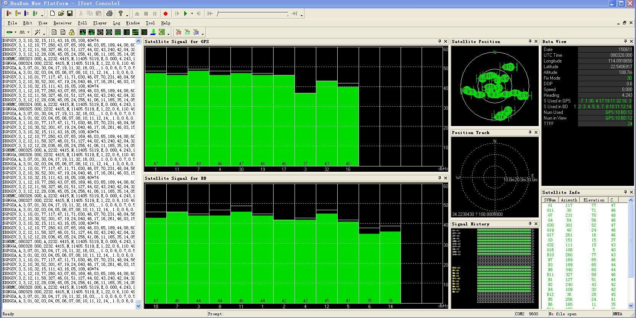Expand dropdown arrow next to help icon
Viewport: 636px width, 318px height.
[127, 15]
